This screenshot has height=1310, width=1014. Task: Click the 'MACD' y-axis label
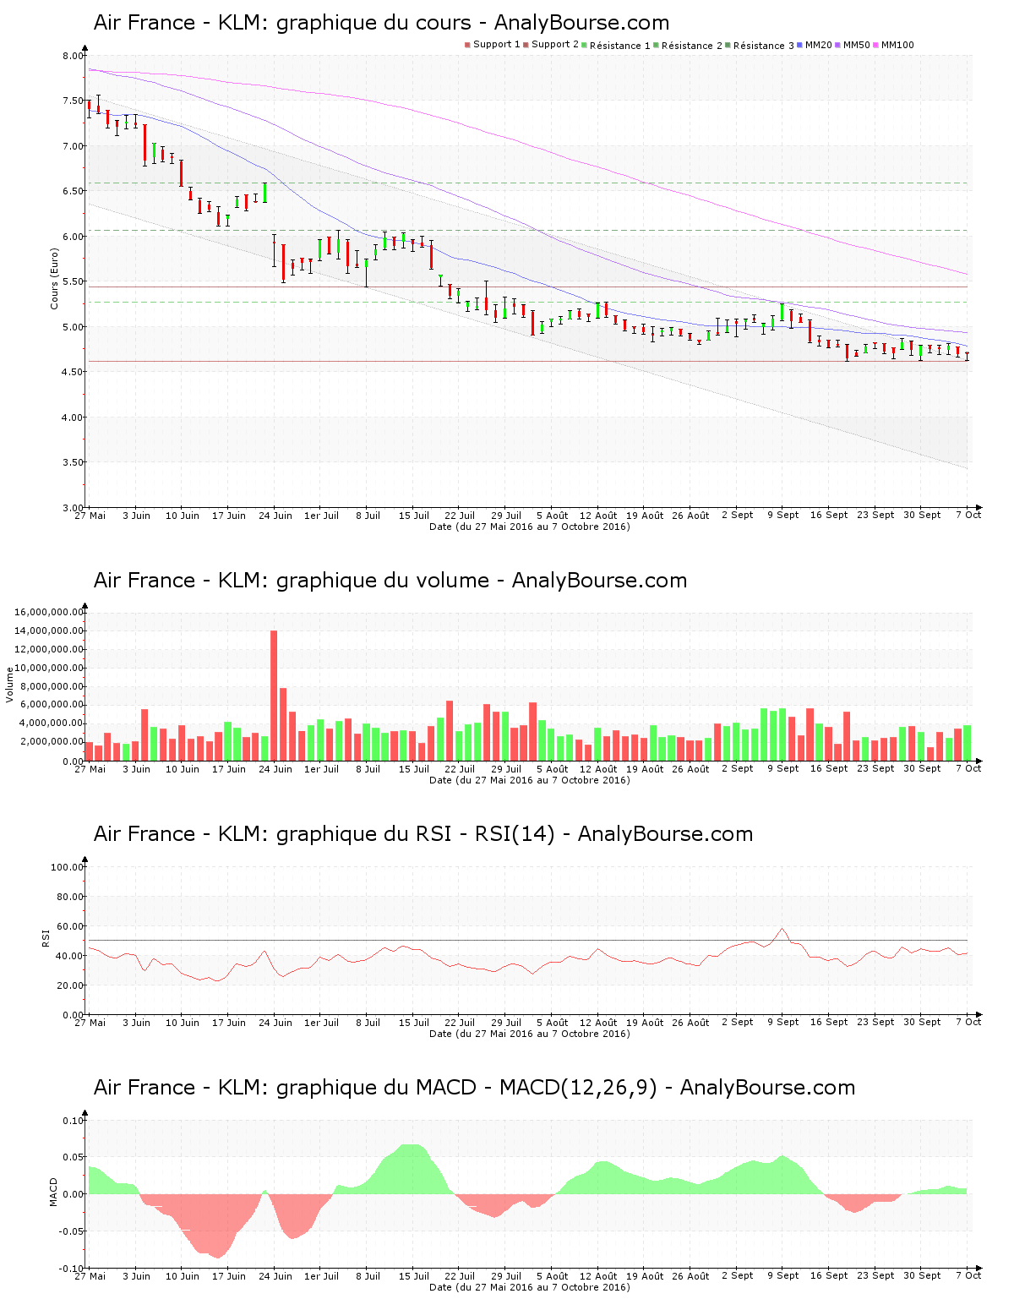(54, 1192)
